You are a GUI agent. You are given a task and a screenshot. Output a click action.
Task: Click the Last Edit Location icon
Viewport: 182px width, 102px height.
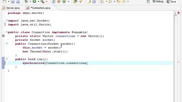click(119, 1)
